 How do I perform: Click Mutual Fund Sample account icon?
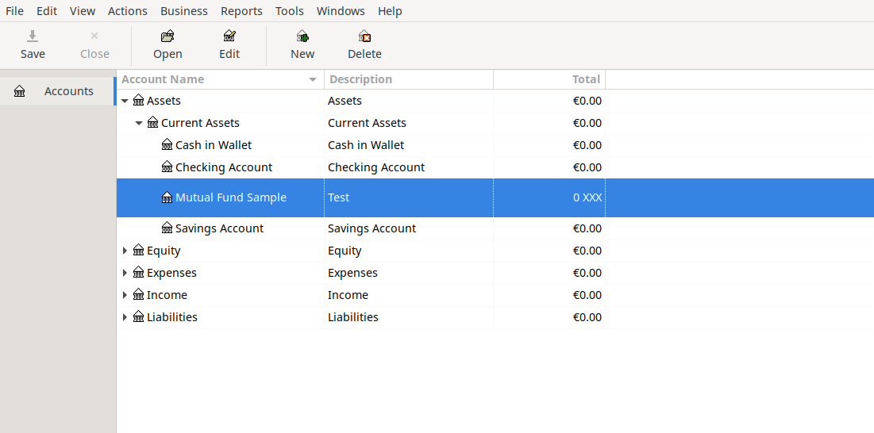click(x=167, y=197)
